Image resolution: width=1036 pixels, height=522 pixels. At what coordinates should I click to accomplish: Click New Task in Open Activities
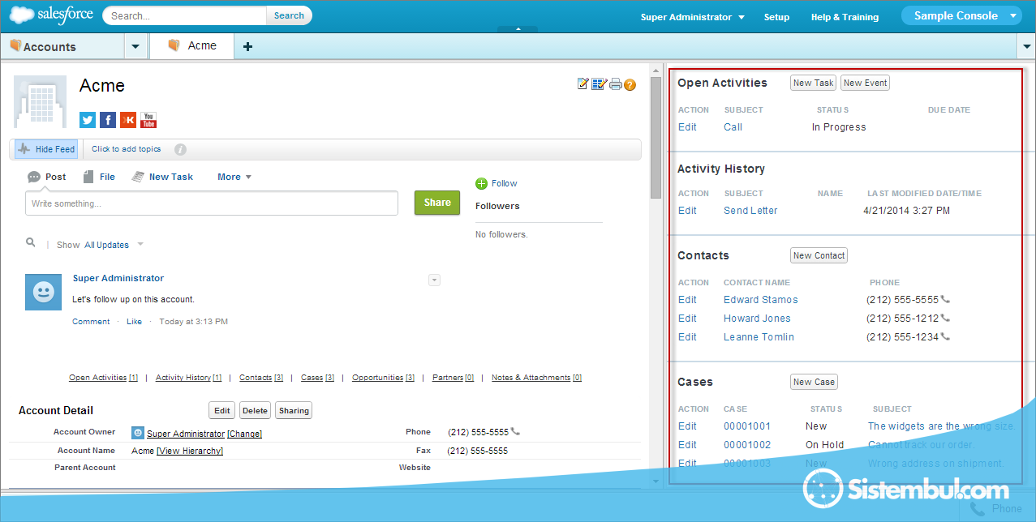813,83
